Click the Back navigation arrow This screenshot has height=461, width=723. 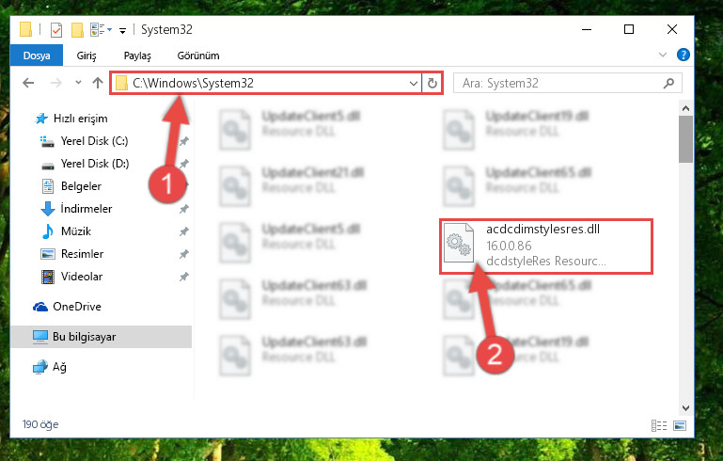28,83
